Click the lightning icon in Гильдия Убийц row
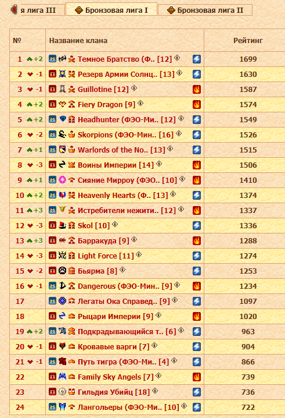The width and height of the screenshot is (285, 418). (196, 392)
